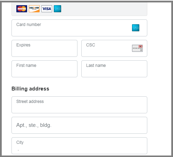
Task: Click the American Express logo in card row
Action: [x=57, y=9]
